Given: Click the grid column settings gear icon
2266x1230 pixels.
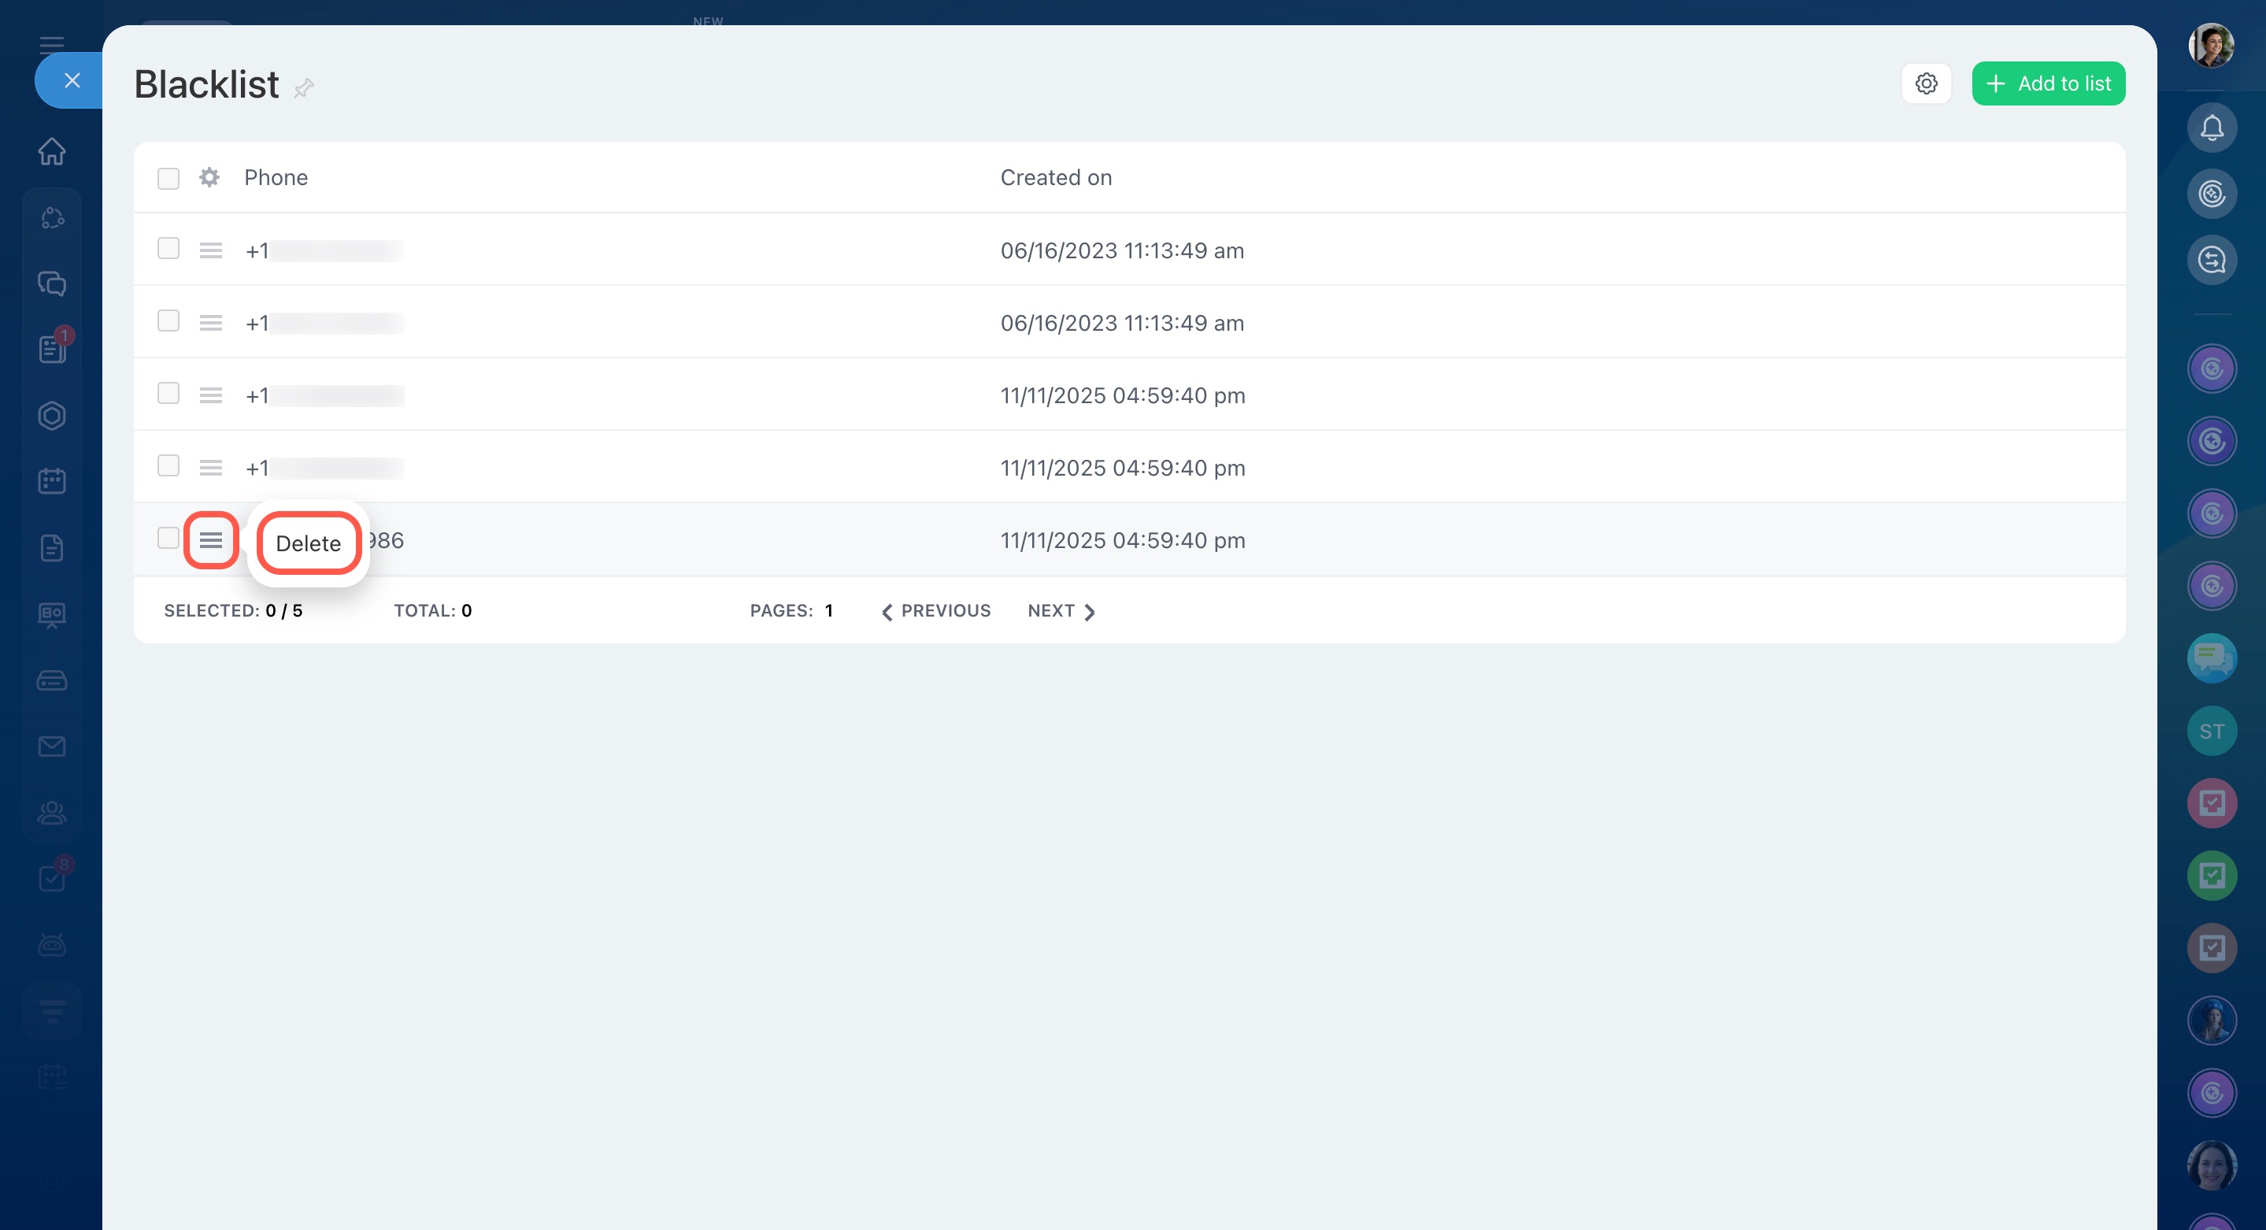Looking at the screenshot, I should pos(209,178).
